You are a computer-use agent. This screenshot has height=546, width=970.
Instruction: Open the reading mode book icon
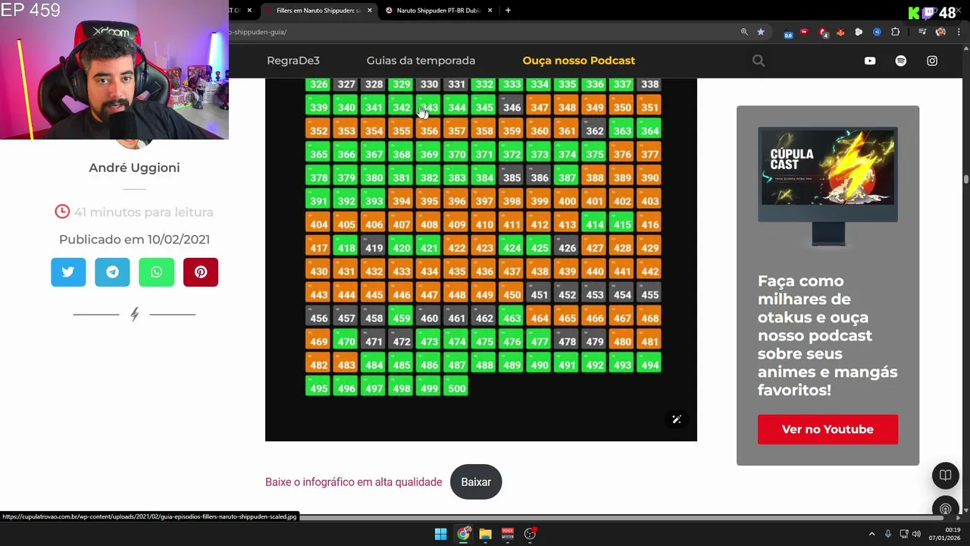[x=945, y=475]
